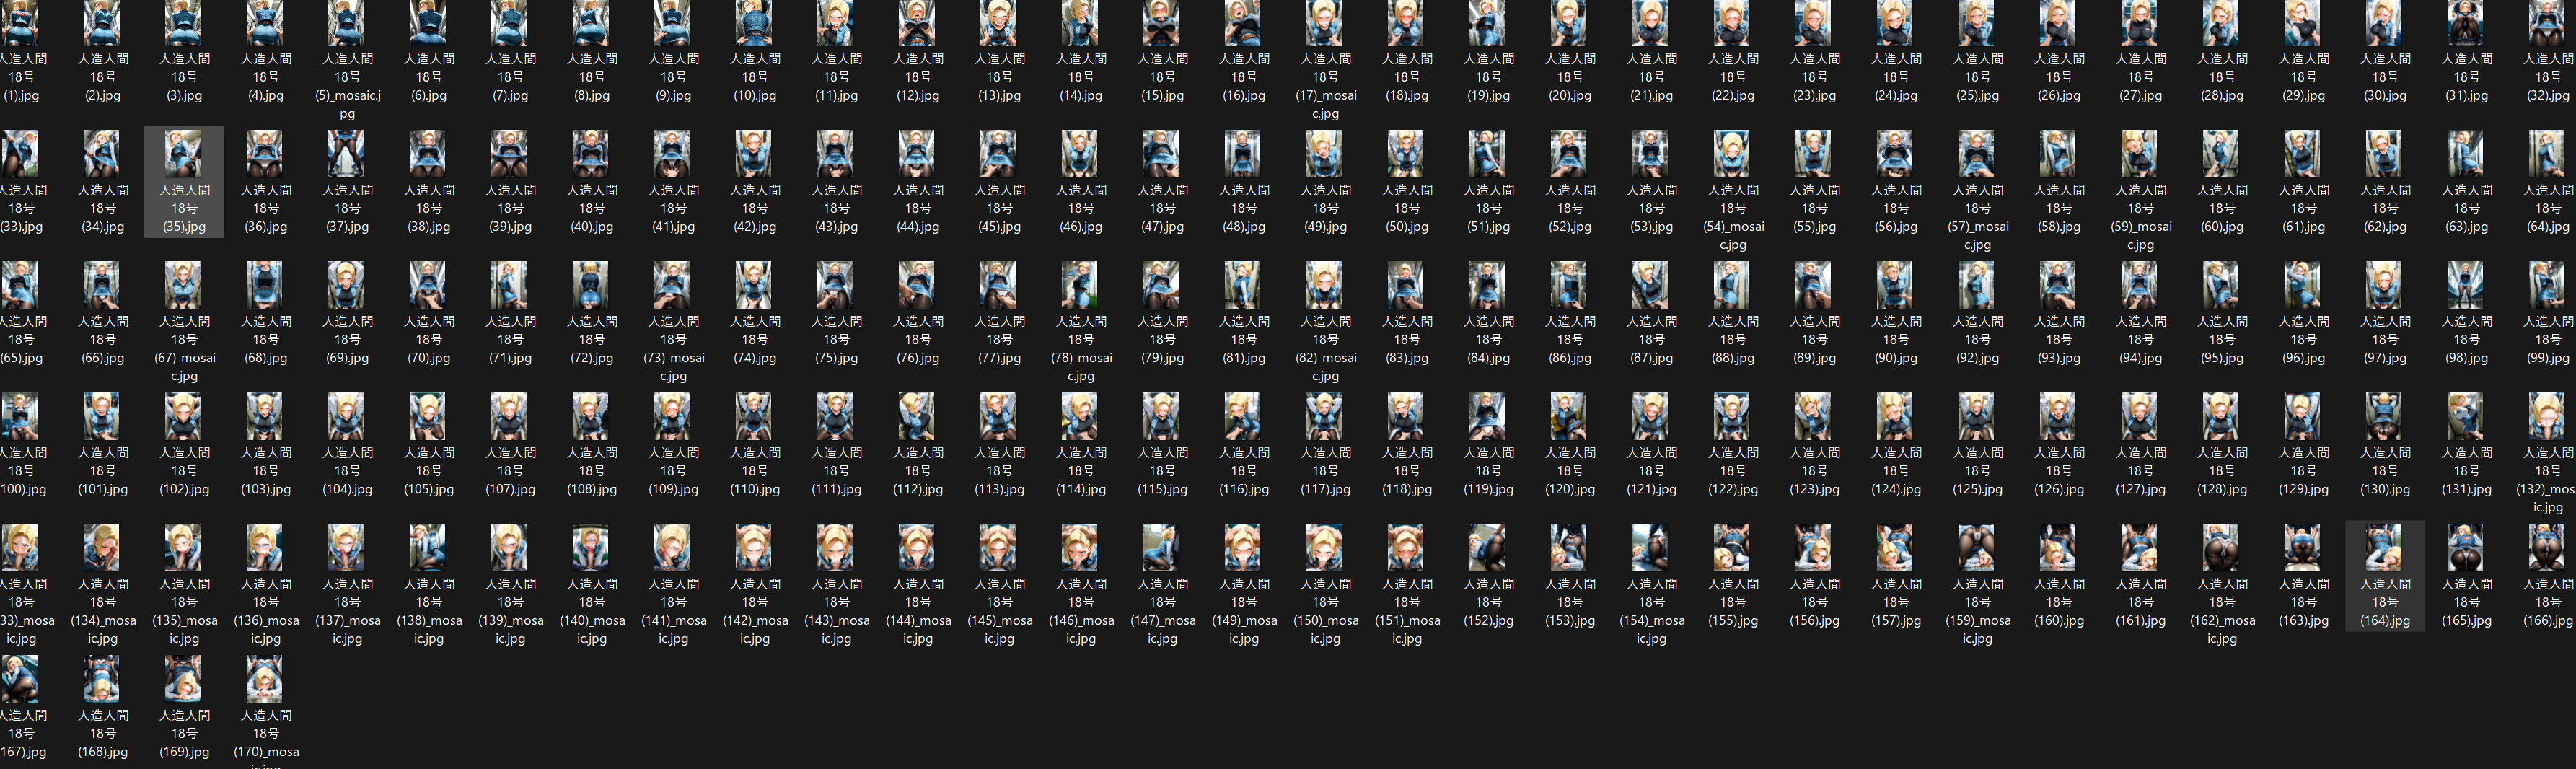Click the thumbnail 人造人間18号 (170)_mosaic.jpg
Viewport: 2576px width, 769px height.
coord(265,679)
